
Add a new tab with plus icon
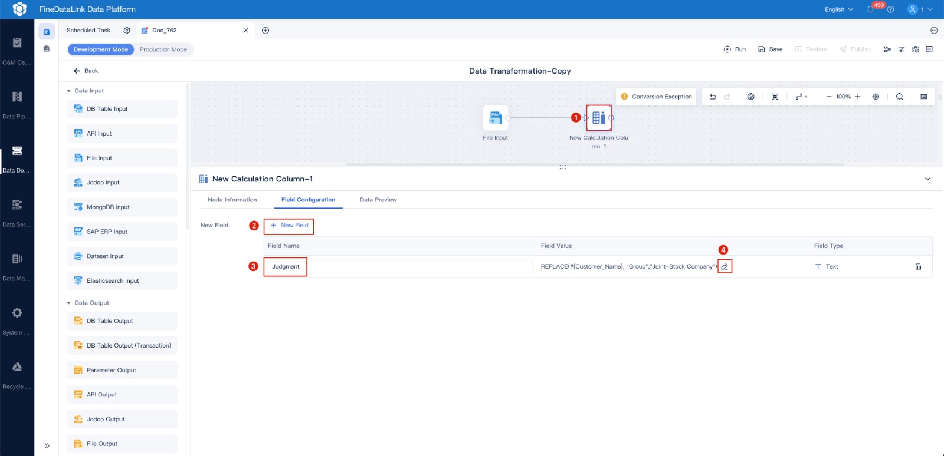(x=265, y=31)
